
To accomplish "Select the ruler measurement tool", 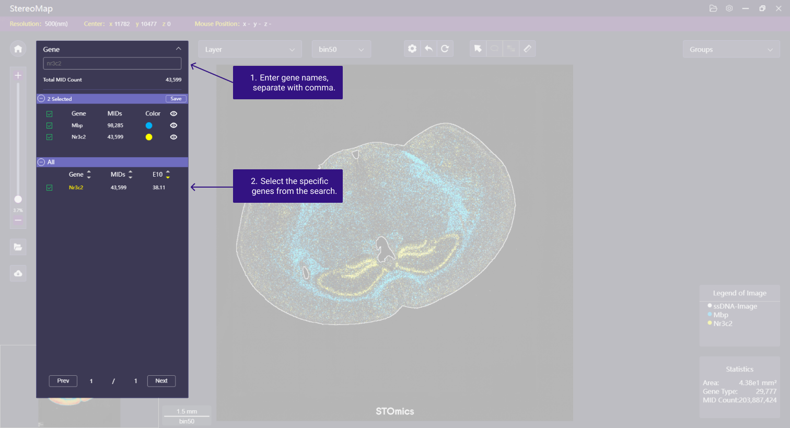I will (527, 49).
